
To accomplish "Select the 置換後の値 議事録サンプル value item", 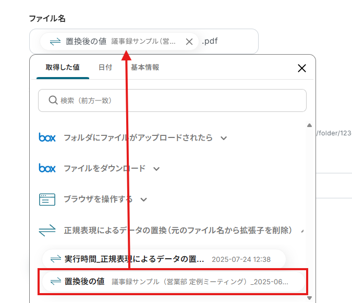I will click(x=173, y=282).
